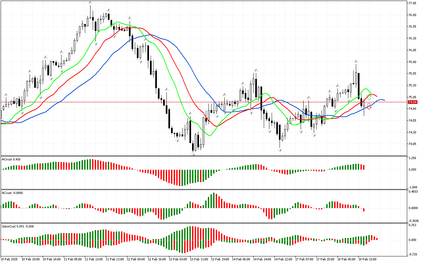Select the GatorCust 0.091 -0.008 indicator label
This screenshot has width=421, height=263.
click(18, 226)
